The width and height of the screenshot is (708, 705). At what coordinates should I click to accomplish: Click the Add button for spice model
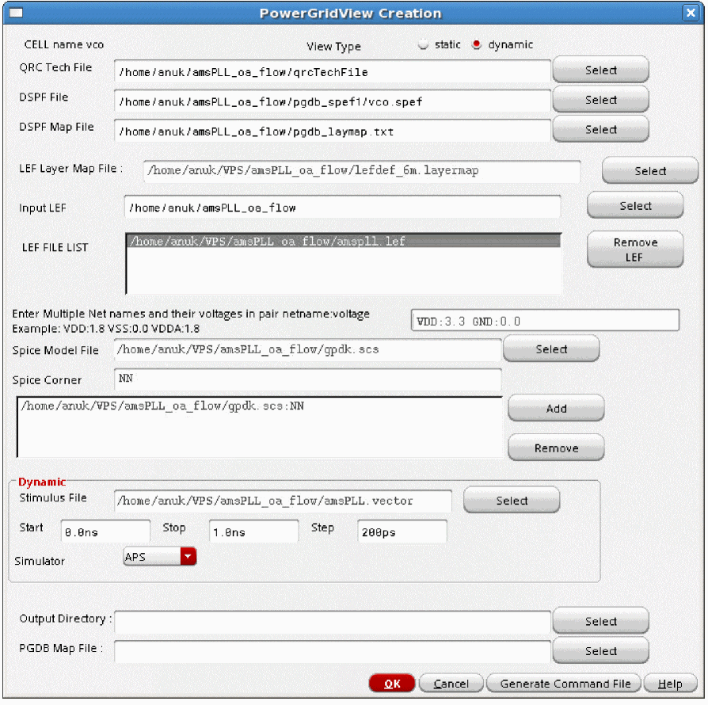point(556,408)
